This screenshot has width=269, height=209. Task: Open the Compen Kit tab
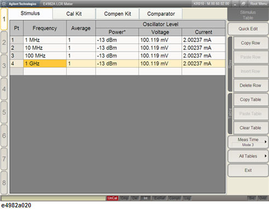coord(117,14)
